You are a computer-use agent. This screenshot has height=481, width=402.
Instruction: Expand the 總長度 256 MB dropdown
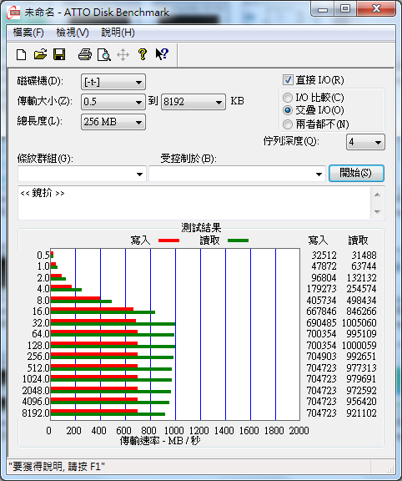pyautogui.click(x=113, y=122)
